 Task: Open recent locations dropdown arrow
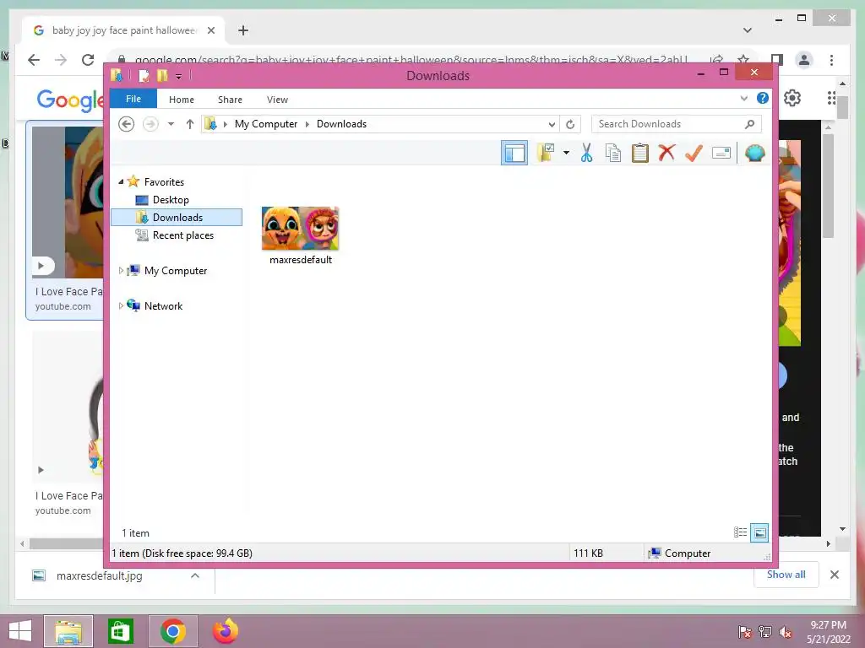(x=171, y=124)
